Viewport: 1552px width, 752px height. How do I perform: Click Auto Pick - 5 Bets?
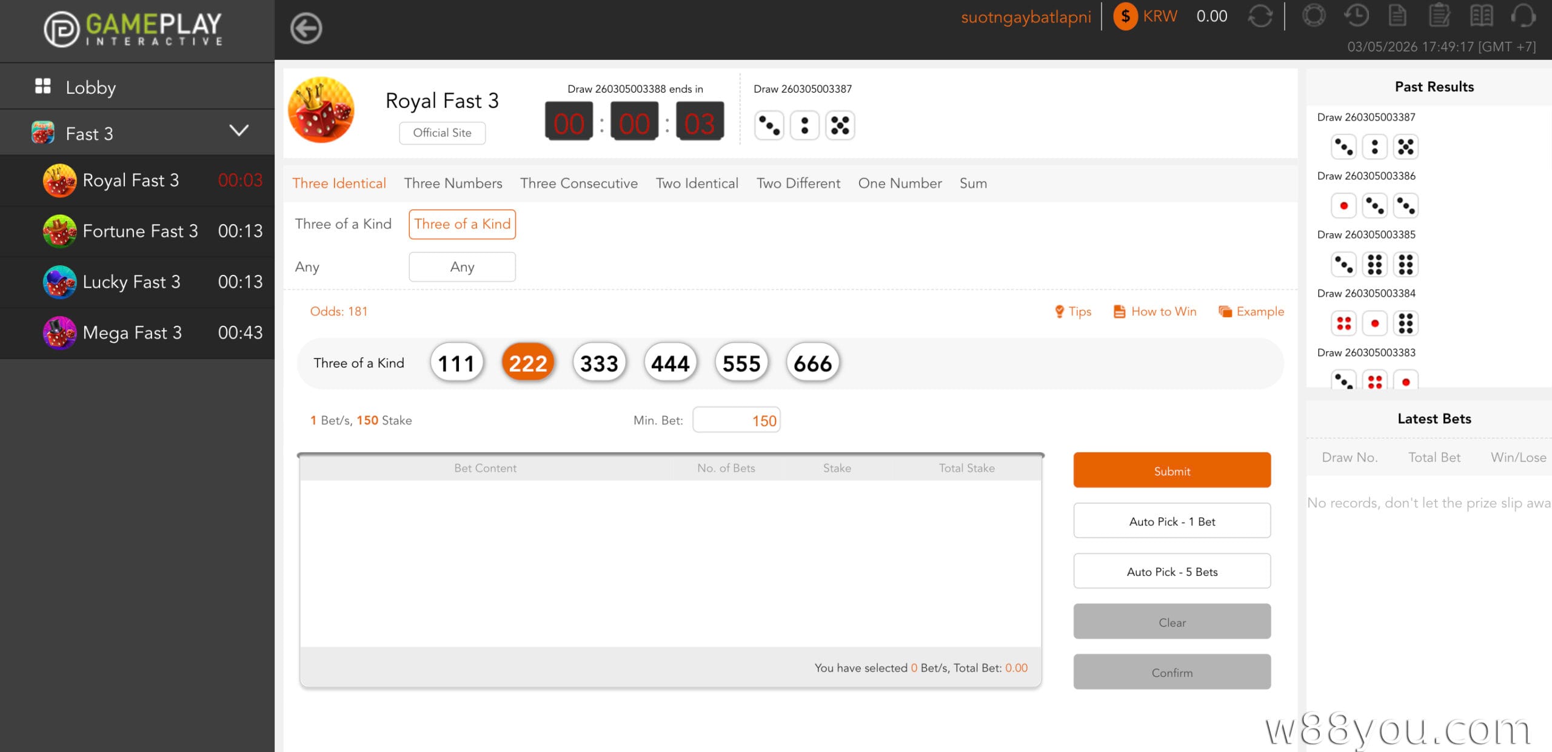[1171, 572]
